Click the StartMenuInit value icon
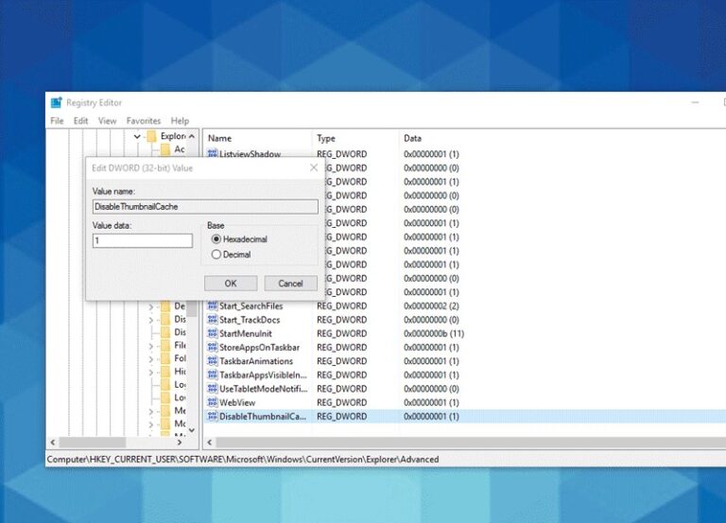 212,334
